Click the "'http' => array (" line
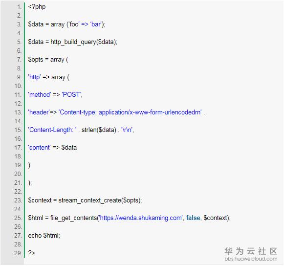 (x=48, y=77)
